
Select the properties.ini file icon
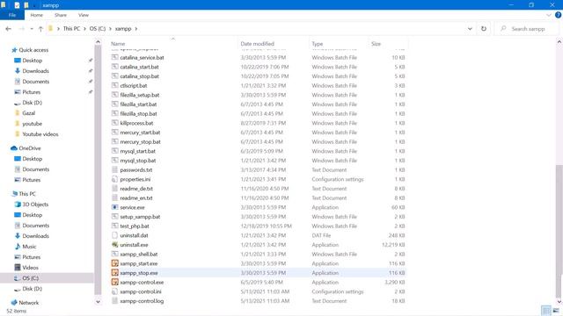click(x=115, y=179)
